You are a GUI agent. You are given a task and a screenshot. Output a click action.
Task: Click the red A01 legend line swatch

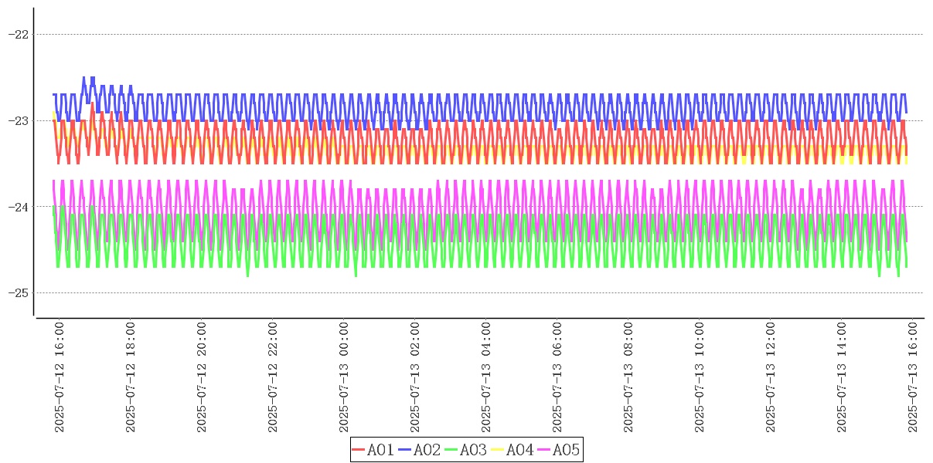click(x=359, y=450)
